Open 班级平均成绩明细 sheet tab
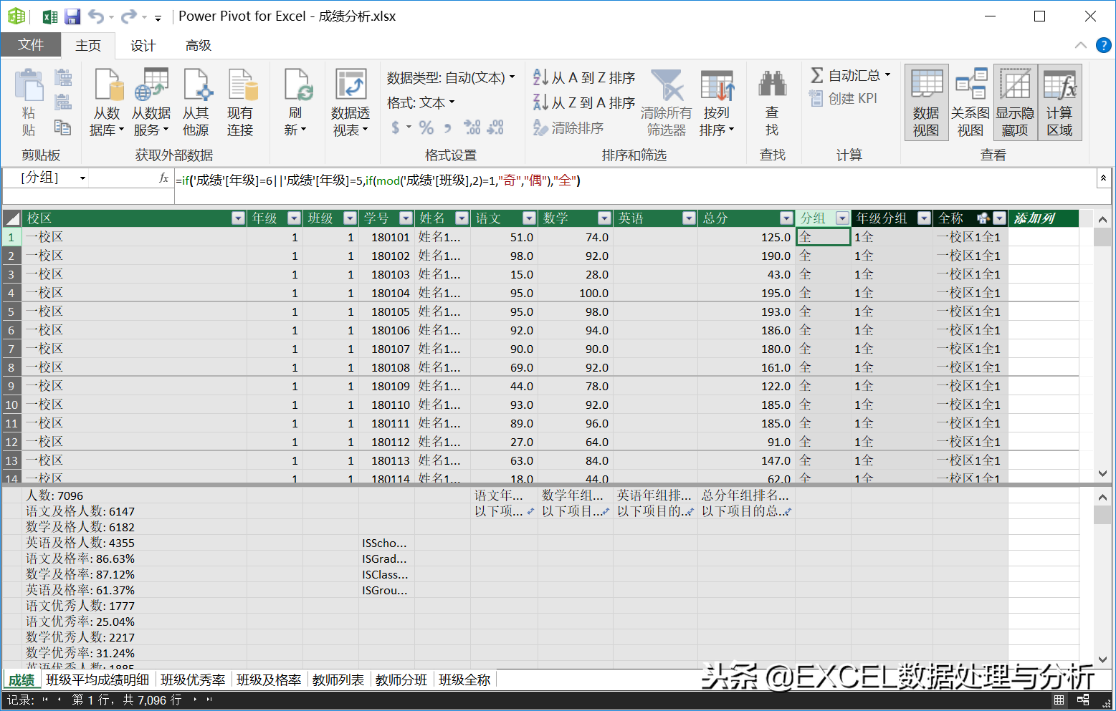 pos(97,679)
